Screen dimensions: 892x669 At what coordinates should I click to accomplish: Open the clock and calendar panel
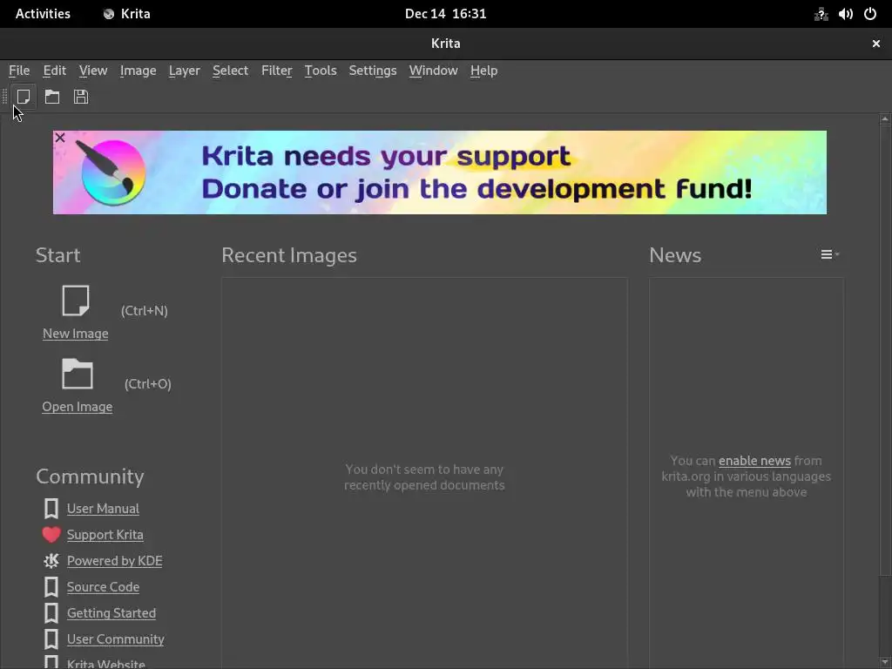[445, 14]
